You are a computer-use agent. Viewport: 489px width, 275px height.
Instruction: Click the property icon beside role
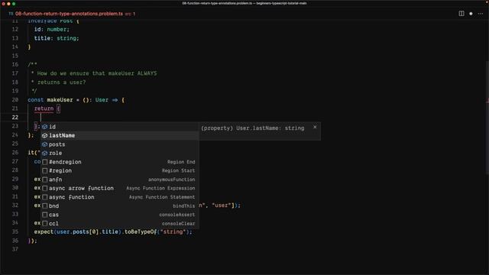point(44,153)
